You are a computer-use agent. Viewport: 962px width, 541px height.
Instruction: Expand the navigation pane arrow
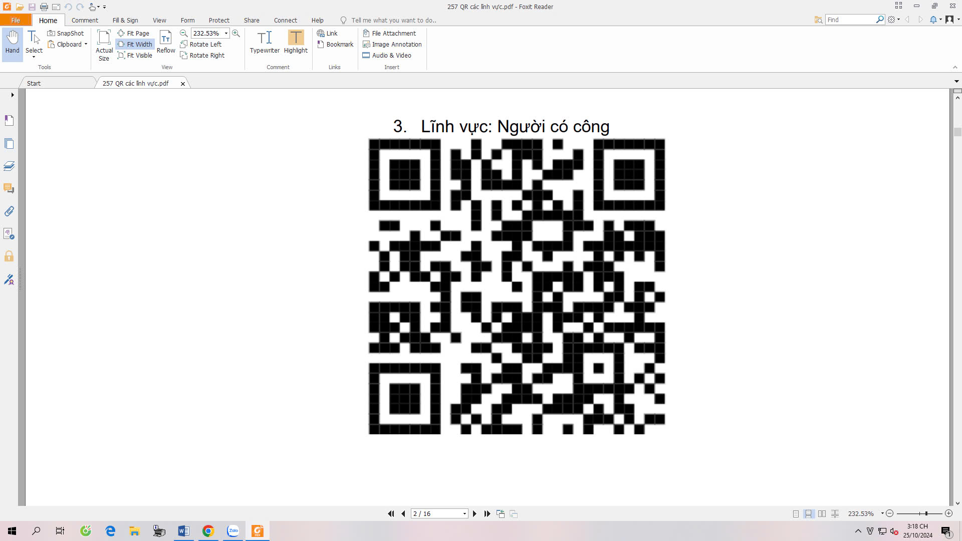(13, 95)
